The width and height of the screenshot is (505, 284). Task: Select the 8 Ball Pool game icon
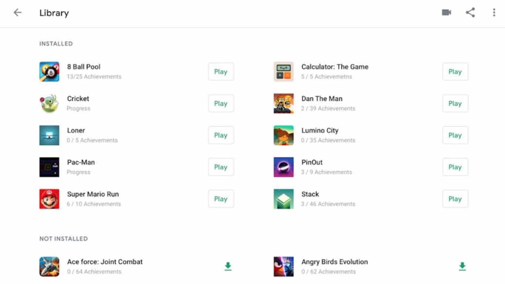click(49, 71)
